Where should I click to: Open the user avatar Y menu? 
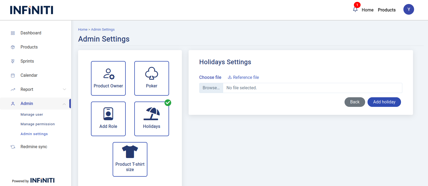click(408, 10)
